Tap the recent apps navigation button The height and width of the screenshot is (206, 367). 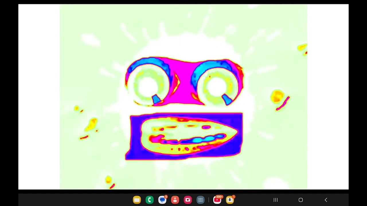pyautogui.click(x=276, y=200)
